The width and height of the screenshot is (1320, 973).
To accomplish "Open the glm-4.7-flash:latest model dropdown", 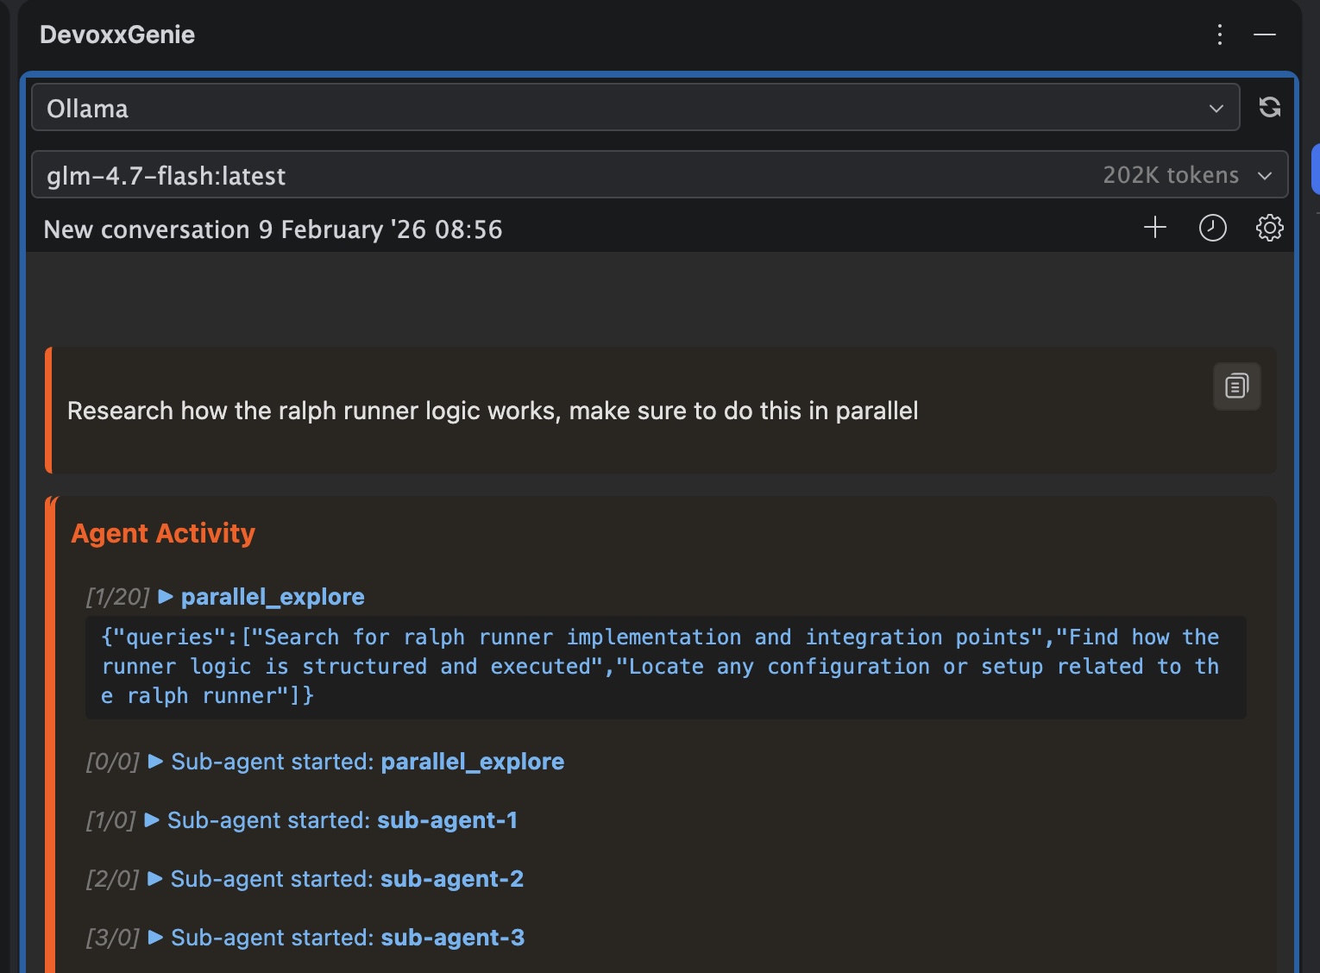I will [660, 175].
